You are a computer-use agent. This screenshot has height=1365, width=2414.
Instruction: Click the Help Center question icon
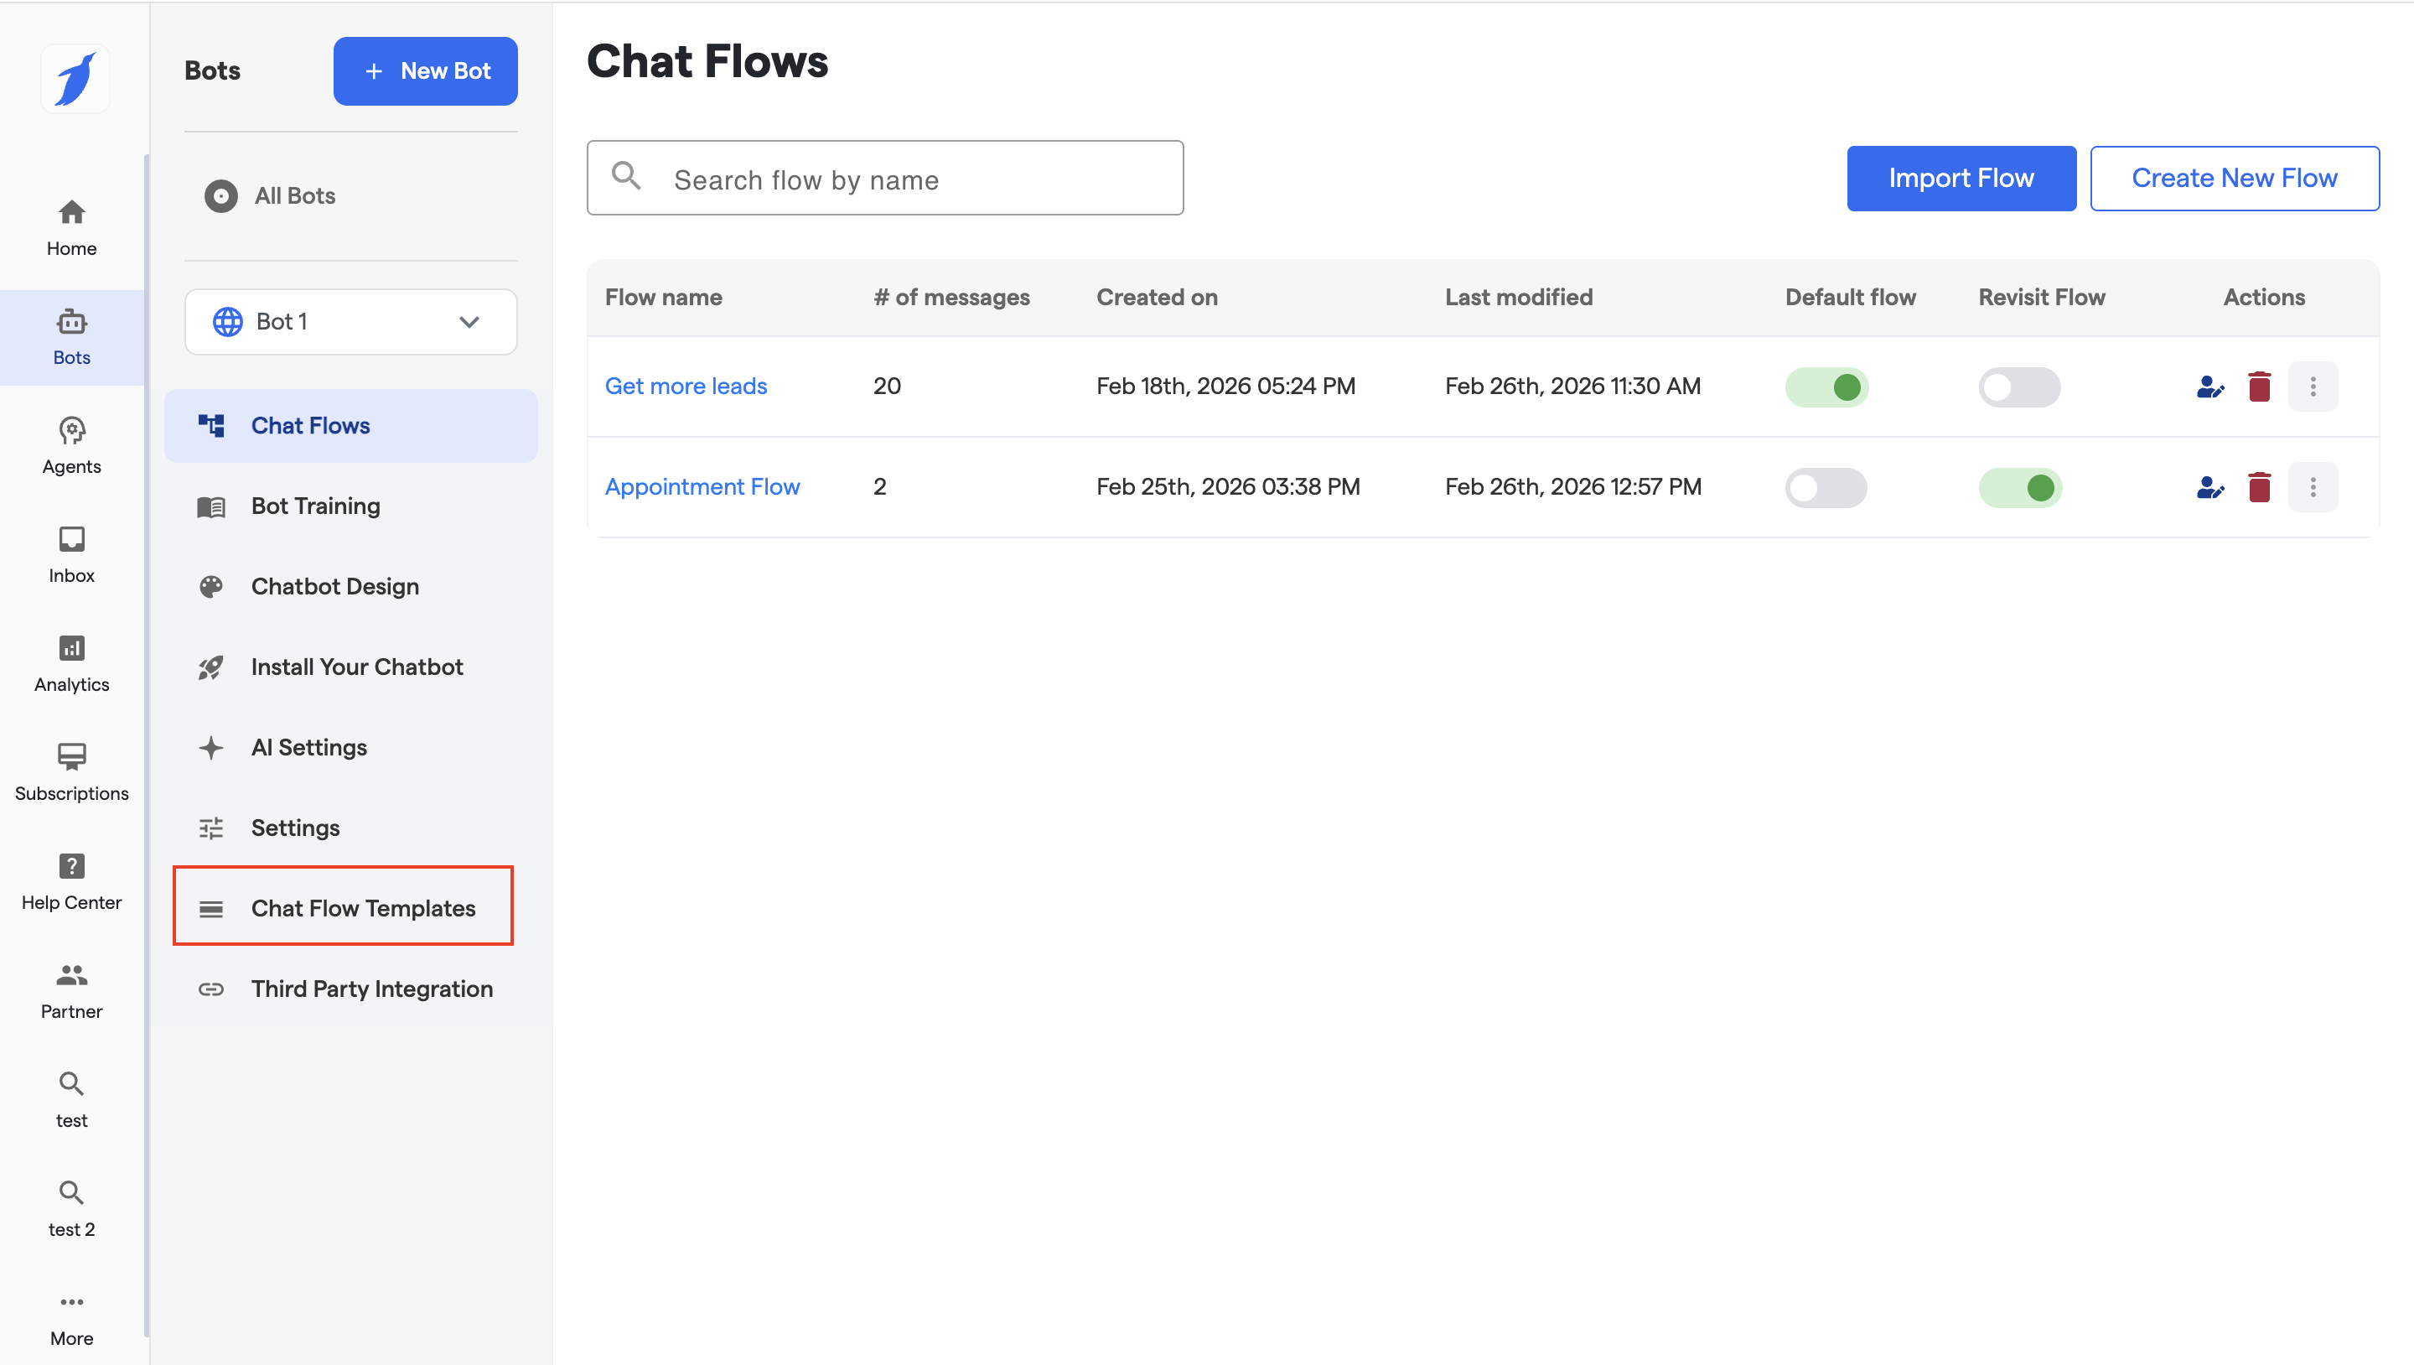[x=71, y=866]
